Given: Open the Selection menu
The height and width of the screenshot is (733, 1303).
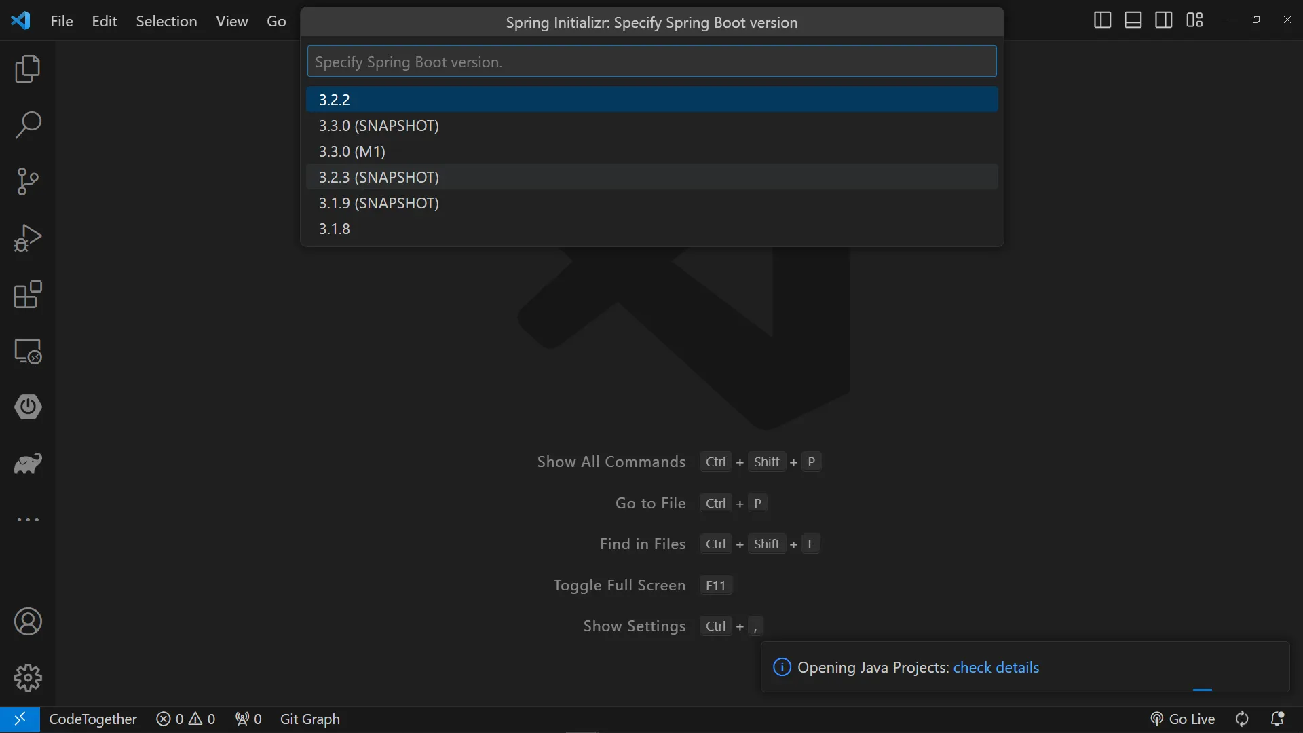Looking at the screenshot, I should tap(166, 21).
